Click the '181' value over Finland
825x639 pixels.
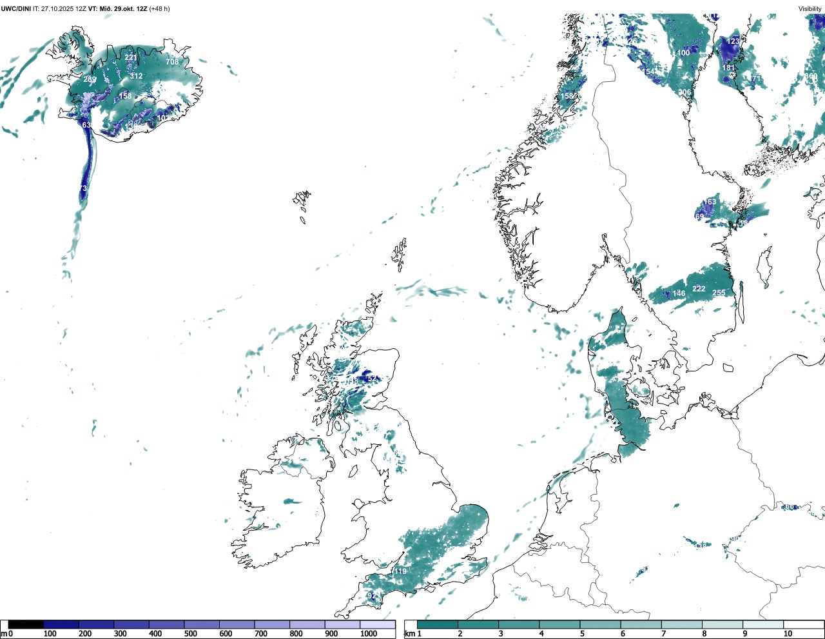click(x=728, y=68)
